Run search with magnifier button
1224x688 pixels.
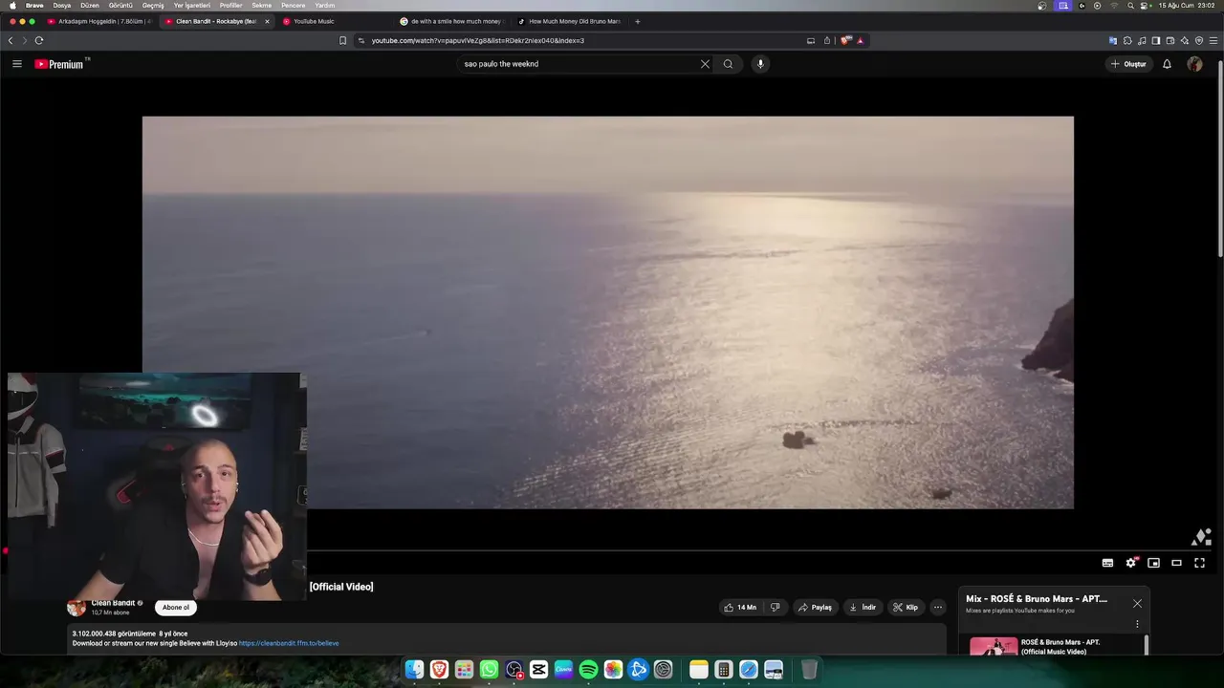pyautogui.click(x=728, y=64)
